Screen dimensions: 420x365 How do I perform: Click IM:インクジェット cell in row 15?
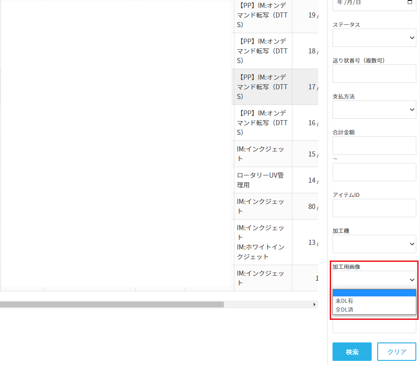coord(263,154)
